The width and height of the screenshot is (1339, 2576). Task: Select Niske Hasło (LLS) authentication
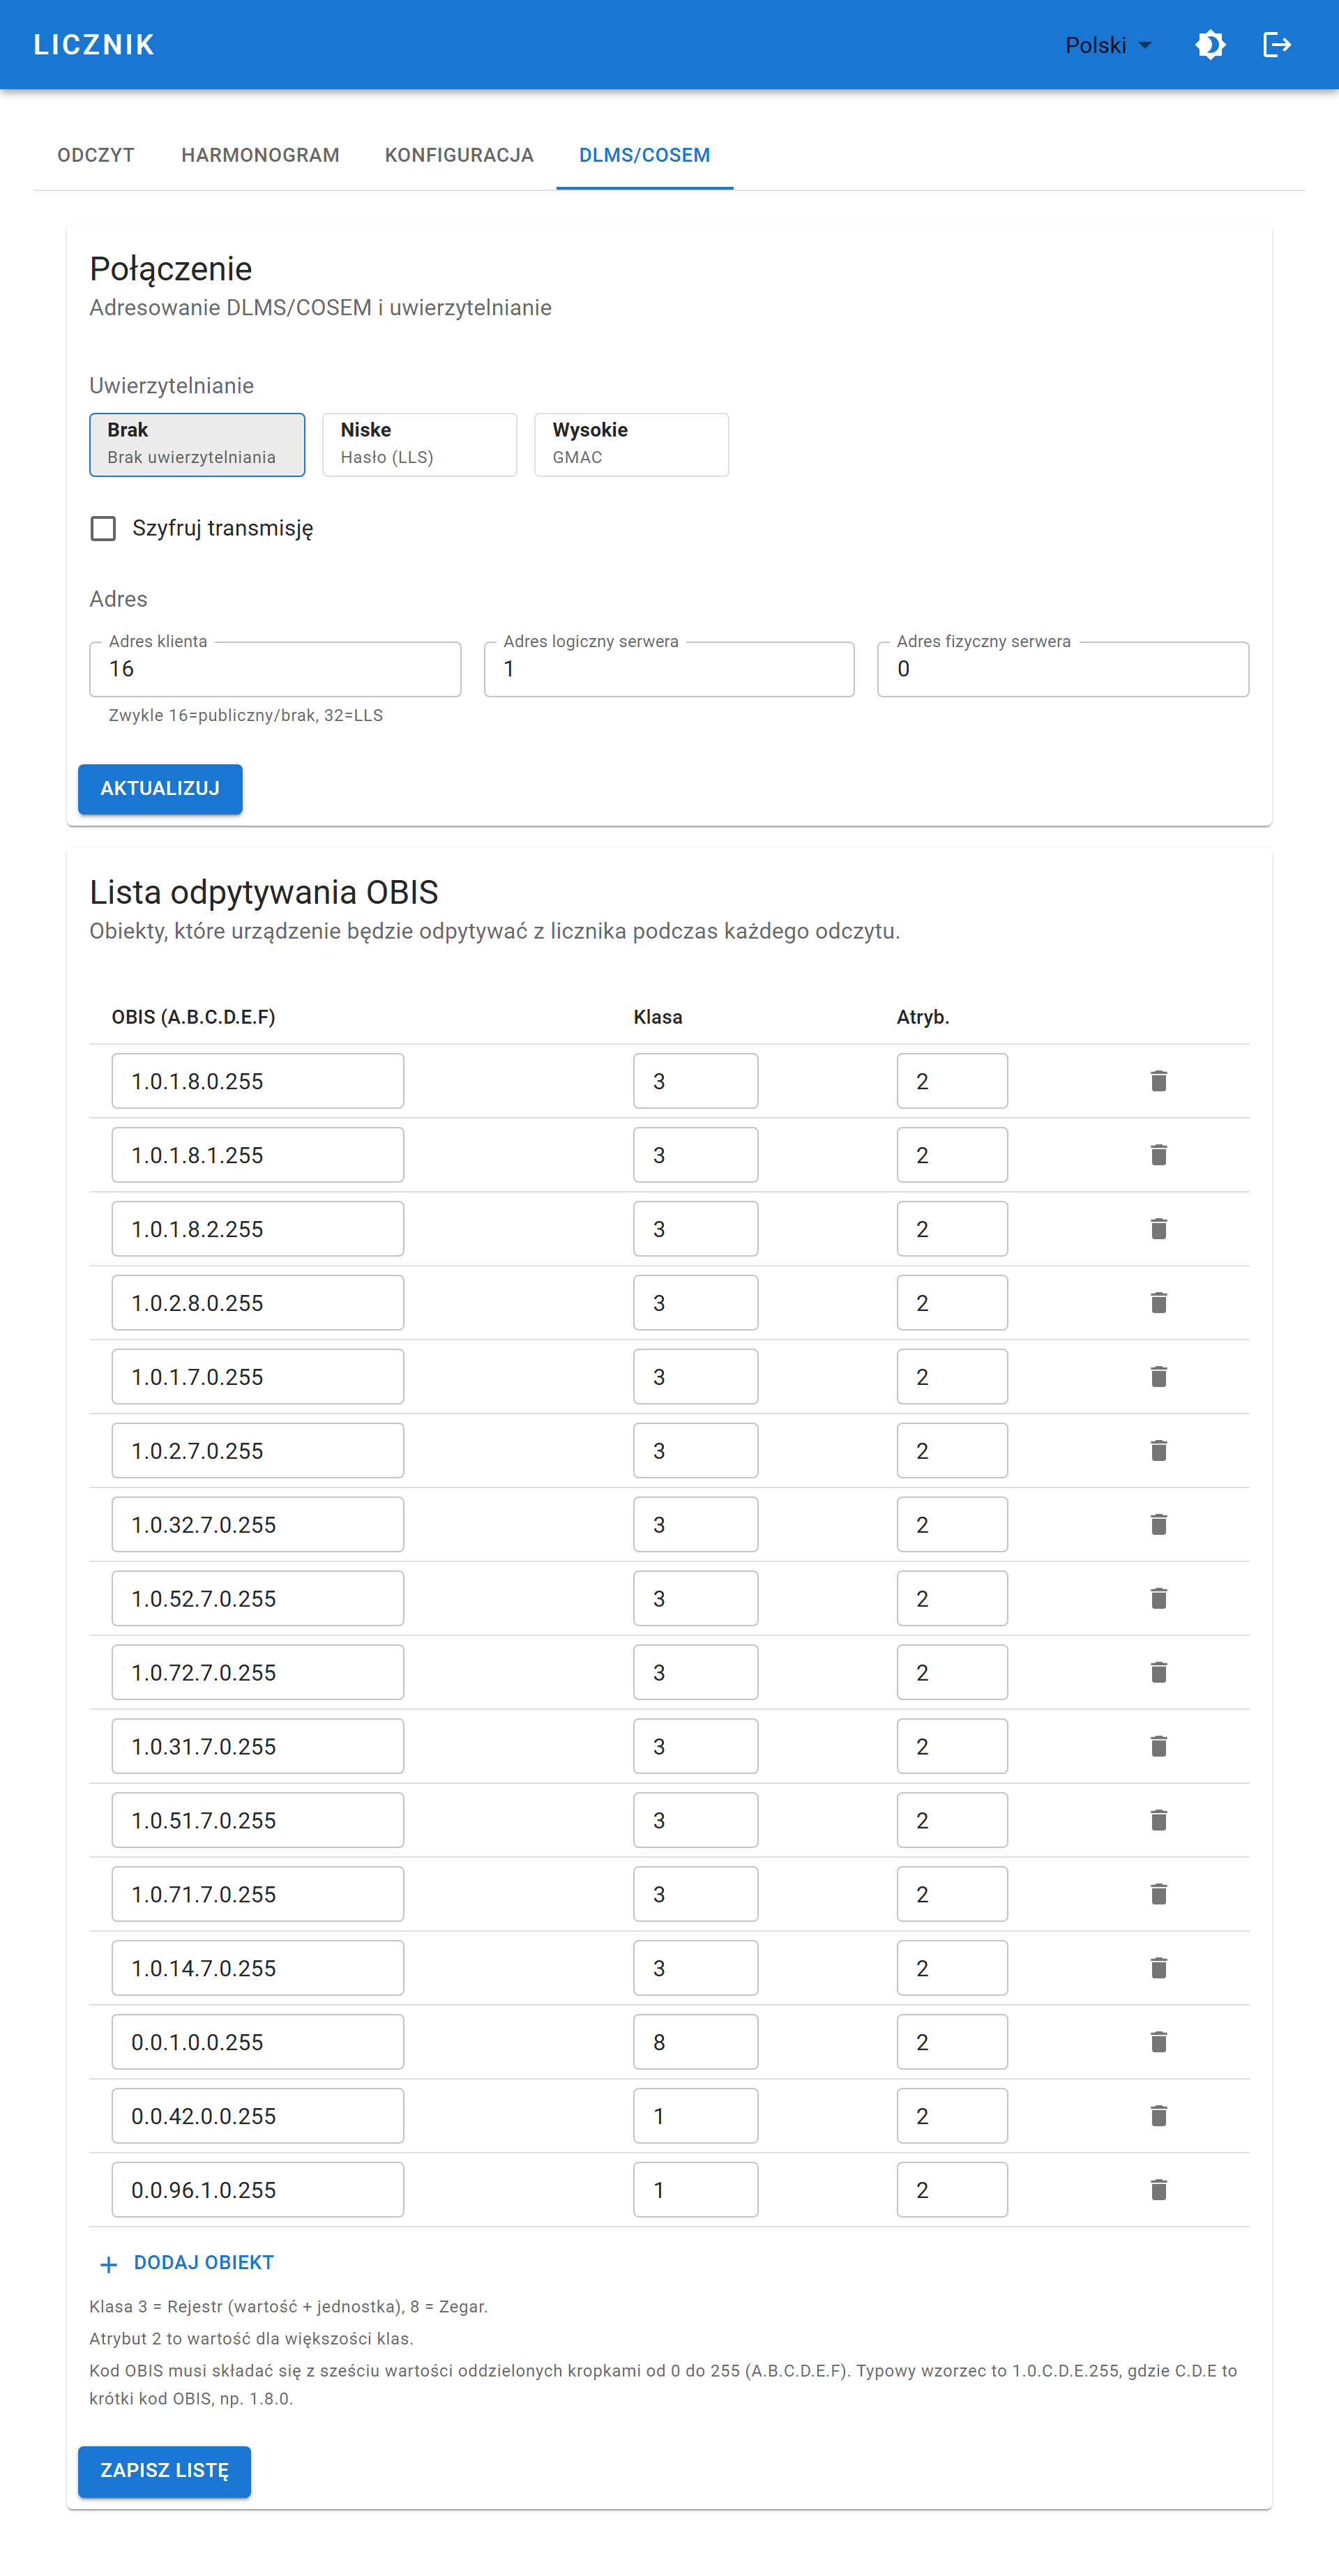tap(420, 445)
